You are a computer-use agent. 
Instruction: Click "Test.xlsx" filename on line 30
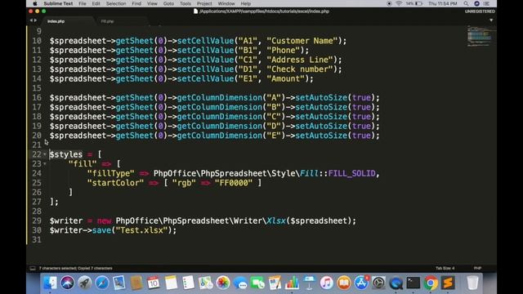[x=141, y=230]
